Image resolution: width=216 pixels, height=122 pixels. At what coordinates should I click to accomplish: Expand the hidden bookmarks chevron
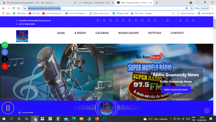pyautogui.click(x=173, y=13)
